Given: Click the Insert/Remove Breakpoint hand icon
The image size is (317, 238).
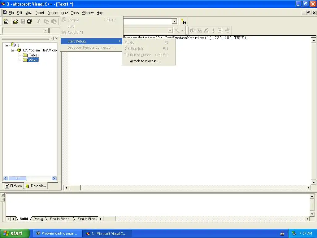Looking at the screenshot, I should 228,31.
